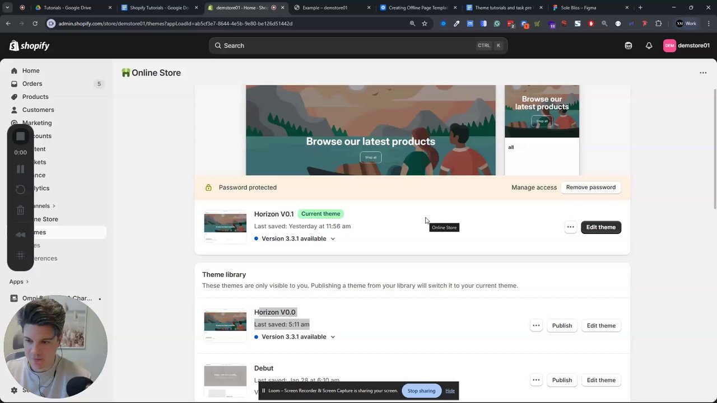Click the Horizon V0.1 theme thumbnail

click(225, 226)
